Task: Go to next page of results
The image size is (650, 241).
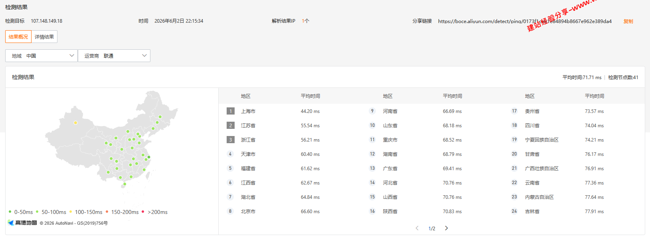Action: coord(447,228)
